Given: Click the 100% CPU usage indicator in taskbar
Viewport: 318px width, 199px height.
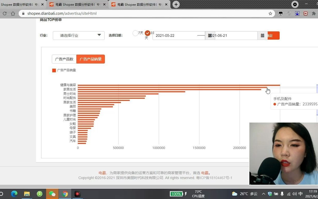Looking at the screenshot, I should coord(176,194).
